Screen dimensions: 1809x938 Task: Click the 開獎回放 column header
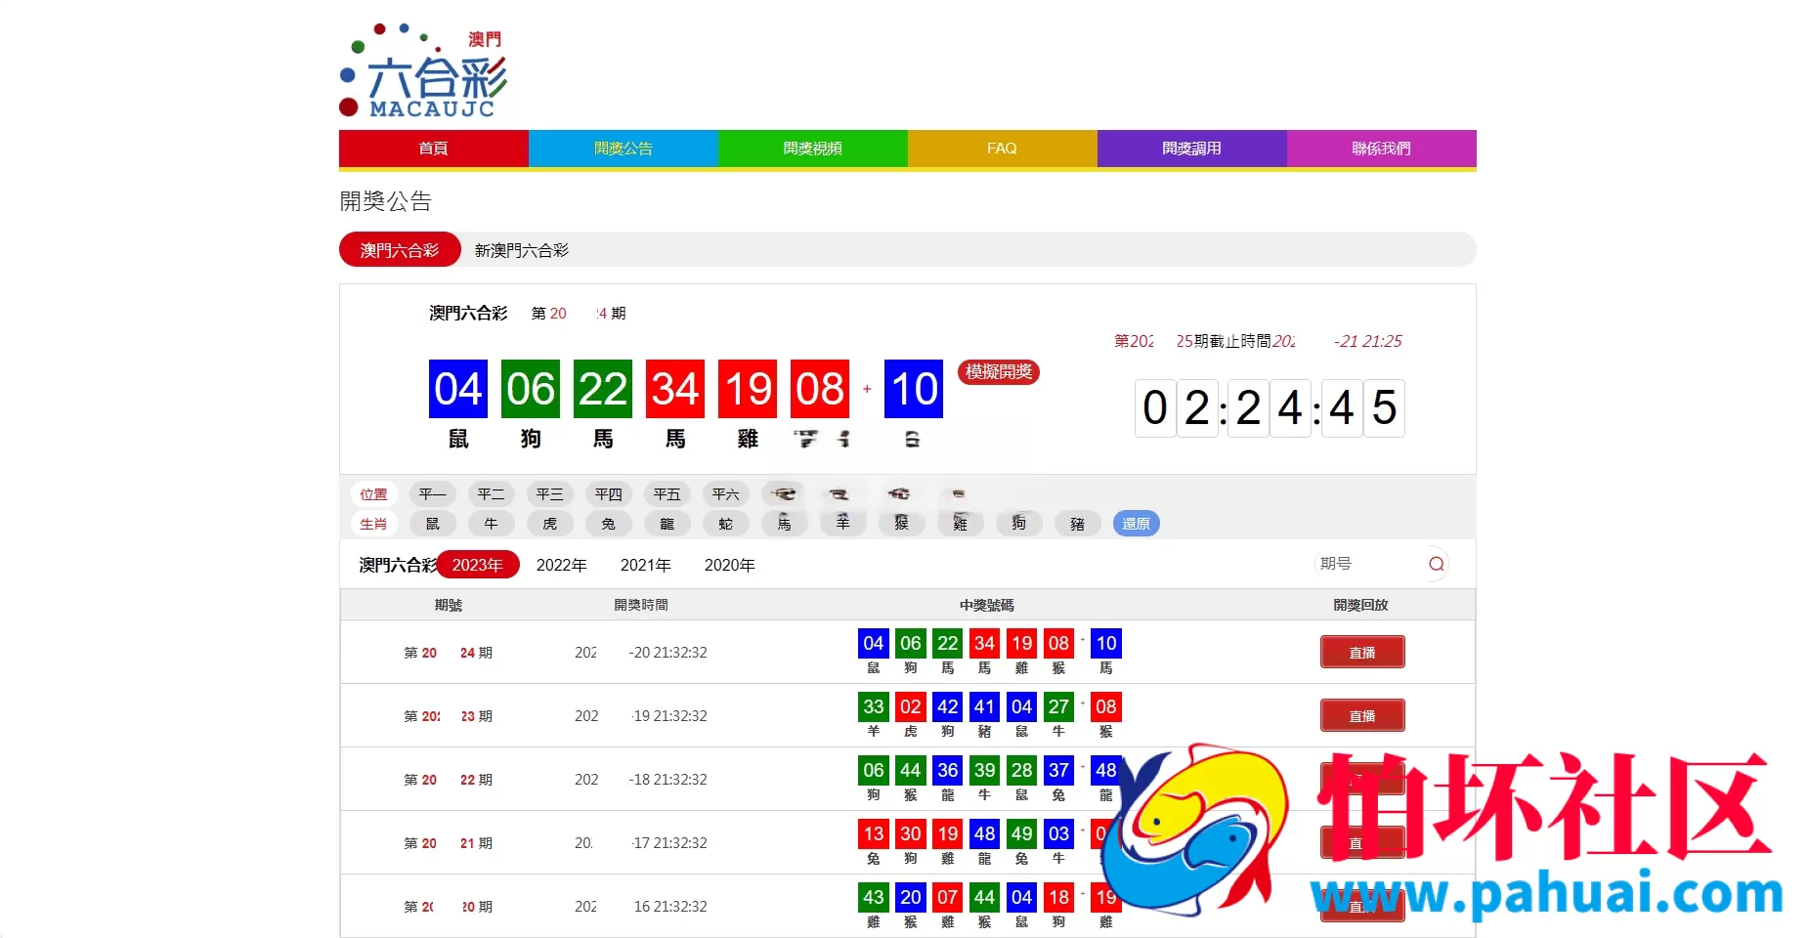point(1361,605)
